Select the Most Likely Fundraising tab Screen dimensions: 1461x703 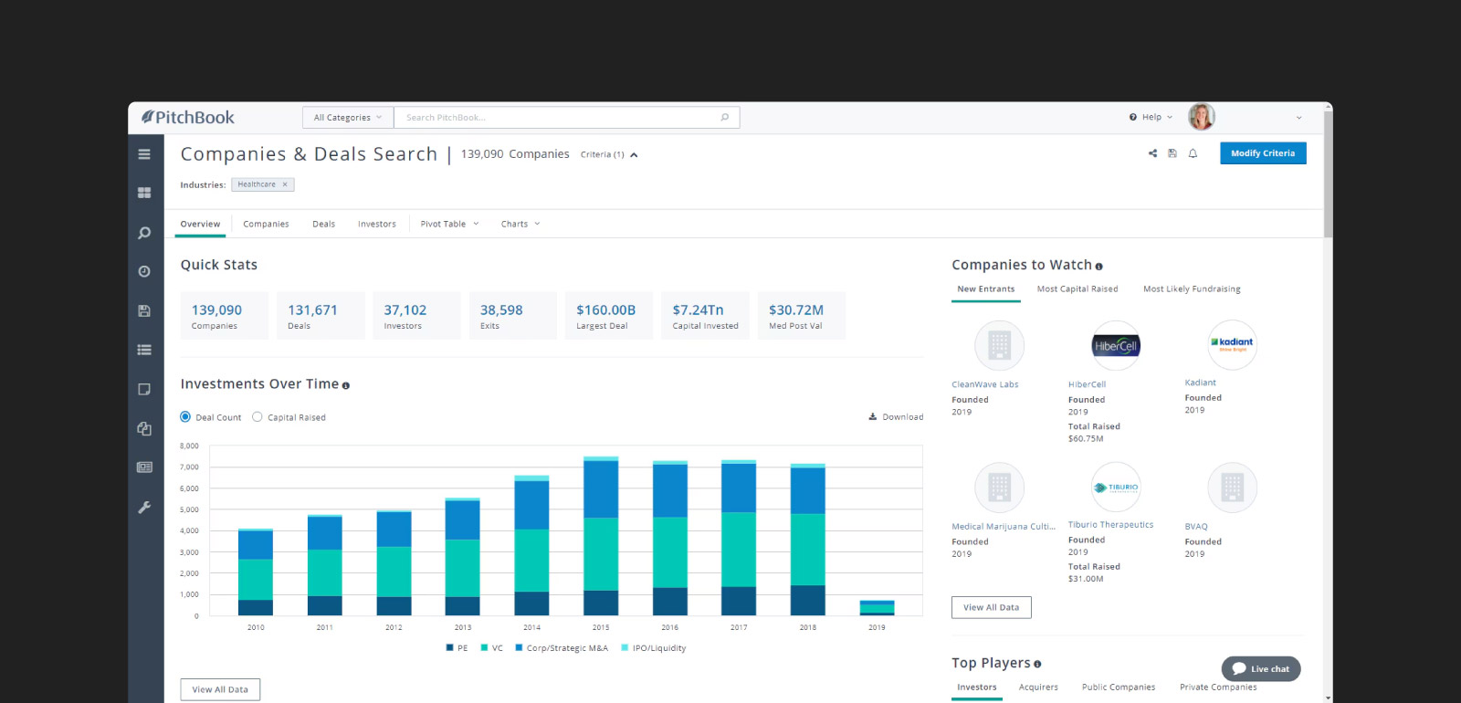click(x=1192, y=289)
